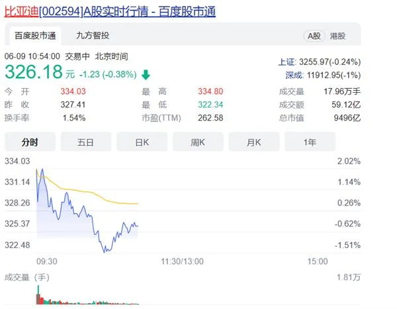Click the 1.14% percentage axis label
Screen dimensions: 397x309
coord(349,182)
